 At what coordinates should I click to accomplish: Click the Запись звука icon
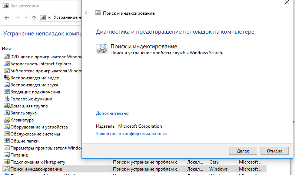point(7,113)
